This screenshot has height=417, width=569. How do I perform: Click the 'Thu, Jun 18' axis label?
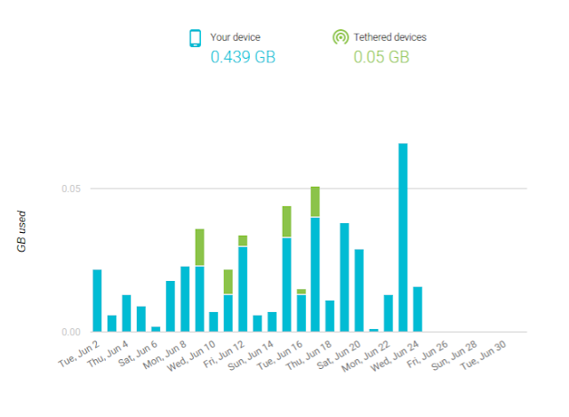point(309,356)
